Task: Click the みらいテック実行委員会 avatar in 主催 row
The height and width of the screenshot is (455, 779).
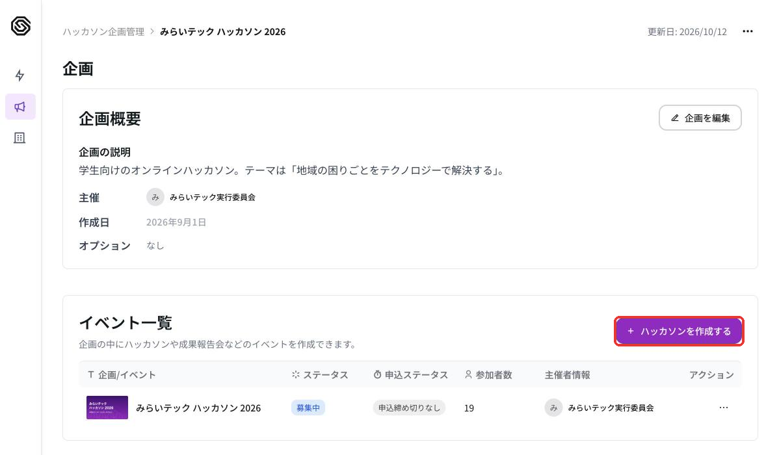Action: (x=155, y=197)
